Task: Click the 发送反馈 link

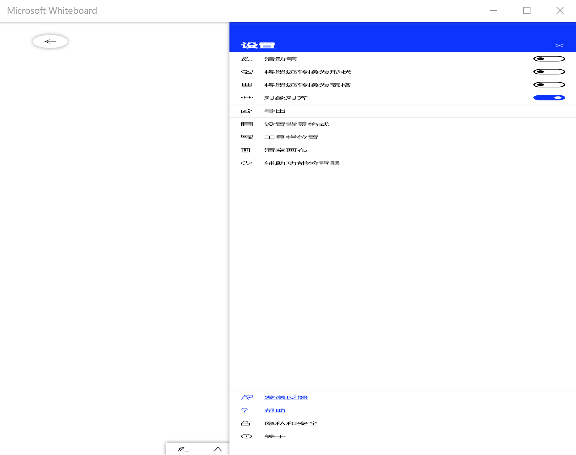Action: (x=286, y=398)
